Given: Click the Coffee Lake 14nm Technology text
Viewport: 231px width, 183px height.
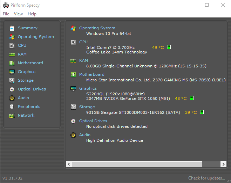Looking at the screenshot, I should (117, 52).
